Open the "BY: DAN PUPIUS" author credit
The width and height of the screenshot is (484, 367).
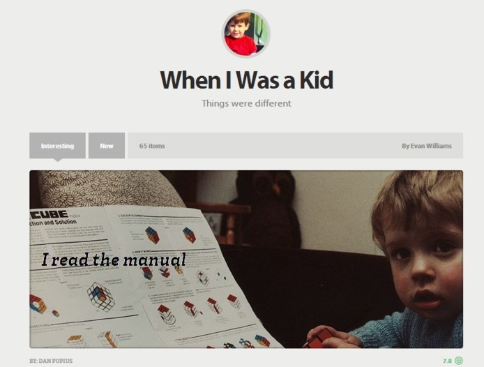pos(51,361)
